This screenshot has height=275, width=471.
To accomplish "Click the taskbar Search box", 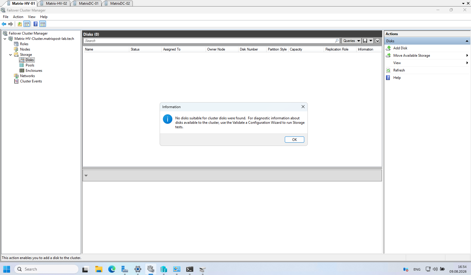I will pos(46,269).
